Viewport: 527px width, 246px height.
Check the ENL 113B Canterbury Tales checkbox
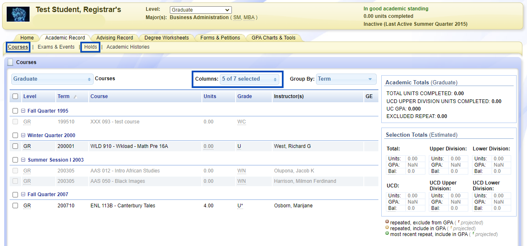[15, 206]
